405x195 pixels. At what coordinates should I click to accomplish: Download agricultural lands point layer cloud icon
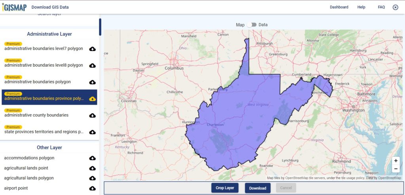click(x=93, y=168)
